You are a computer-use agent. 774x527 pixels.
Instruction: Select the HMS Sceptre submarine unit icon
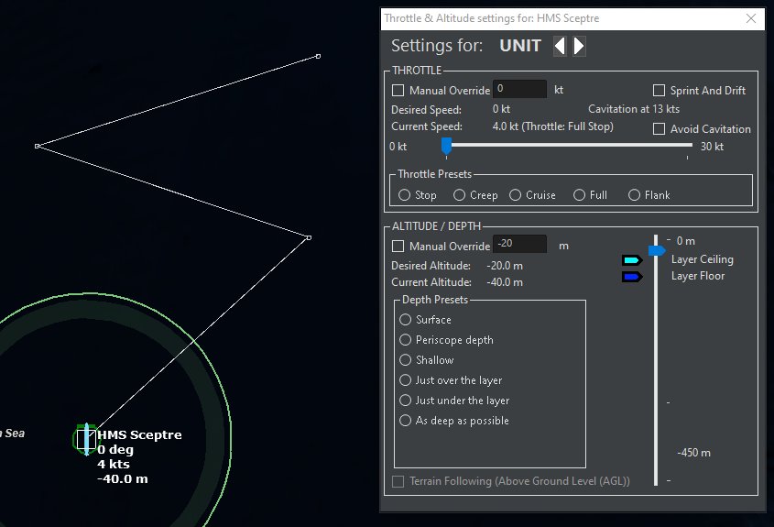(x=86, y=439)
